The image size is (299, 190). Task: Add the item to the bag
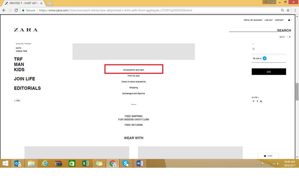pos(269,72)
